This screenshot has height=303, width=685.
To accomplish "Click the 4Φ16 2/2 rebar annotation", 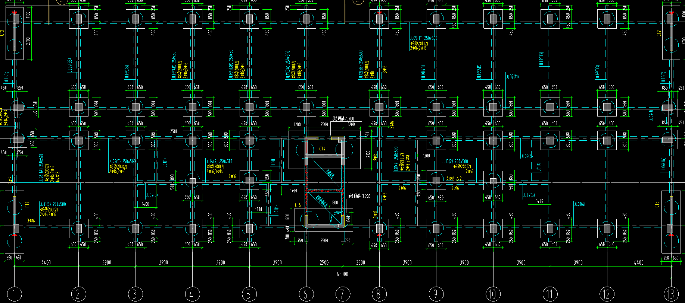I will pyautogui.click(x=454, y=179).
